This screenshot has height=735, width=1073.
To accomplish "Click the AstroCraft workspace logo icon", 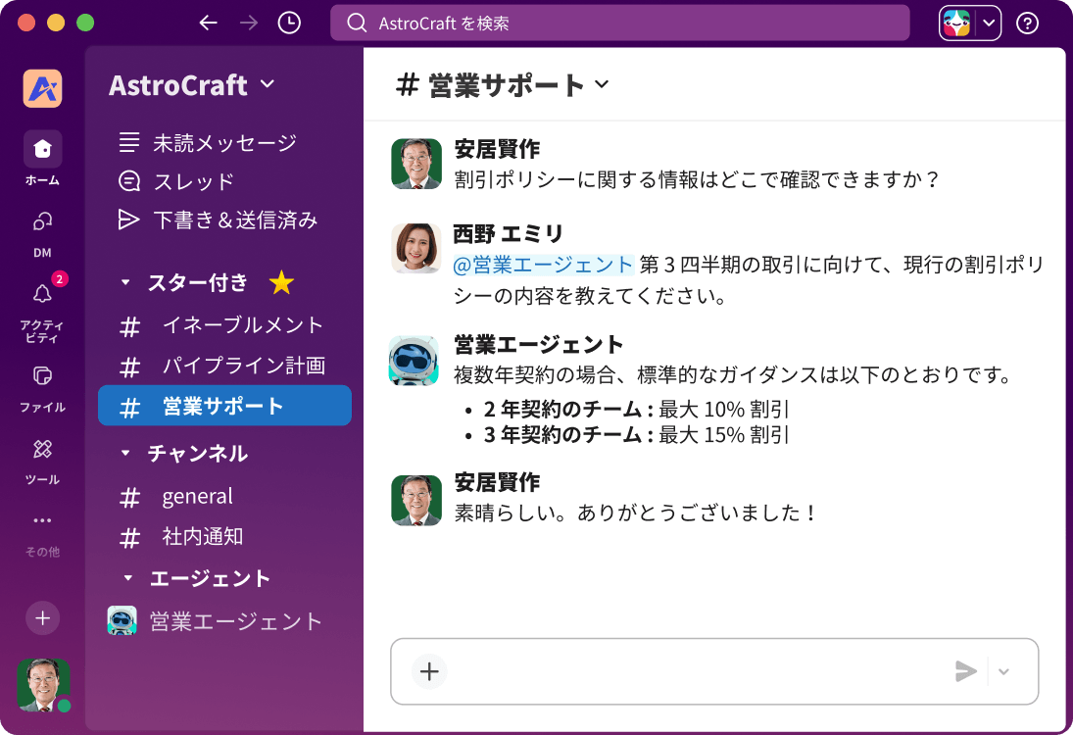I will coord(42,88).
